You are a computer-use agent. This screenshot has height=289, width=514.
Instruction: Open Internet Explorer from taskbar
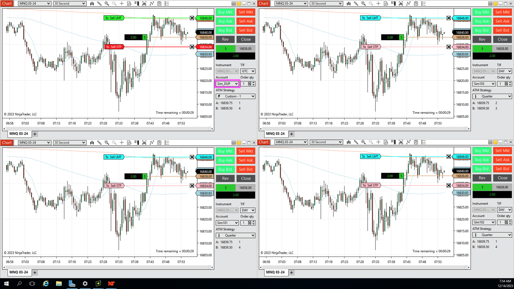(46, 284)
